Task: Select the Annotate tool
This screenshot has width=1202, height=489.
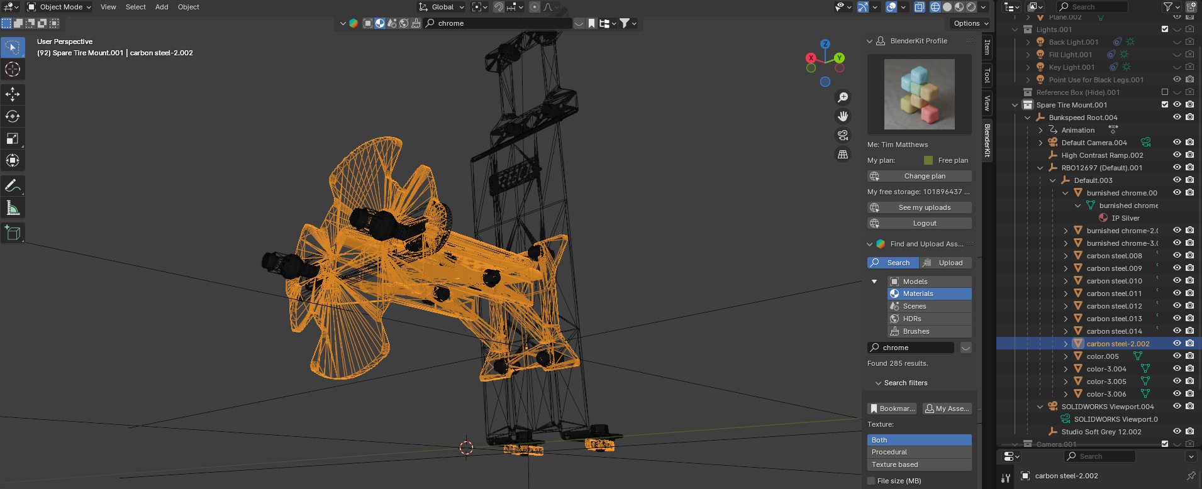Action: (x=13, y=186)
